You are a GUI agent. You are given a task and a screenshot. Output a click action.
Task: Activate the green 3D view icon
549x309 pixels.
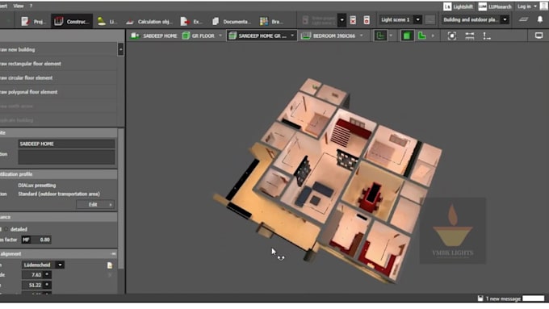(406, 35)
